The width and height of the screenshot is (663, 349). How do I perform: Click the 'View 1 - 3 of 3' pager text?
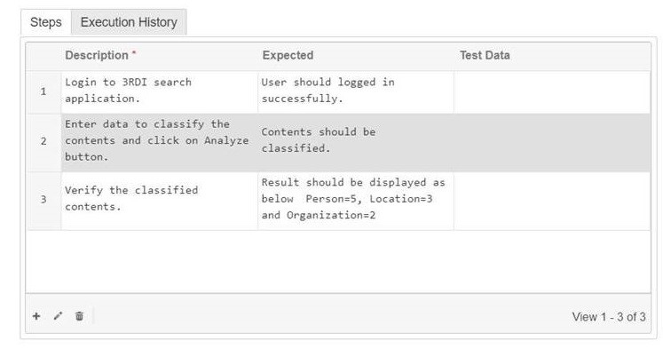609,317
